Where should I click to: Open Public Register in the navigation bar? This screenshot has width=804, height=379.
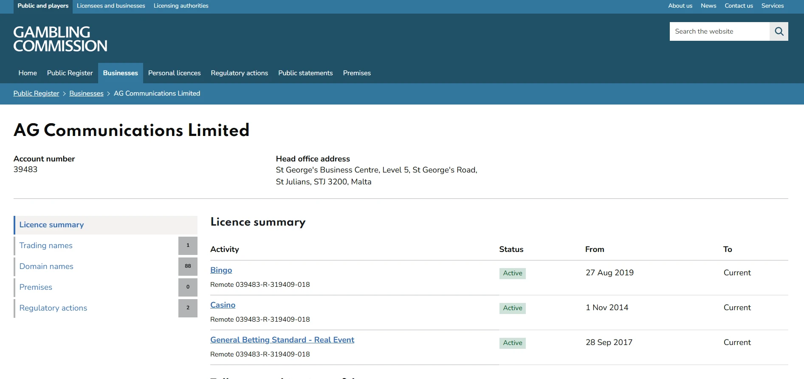coord(70,73)
